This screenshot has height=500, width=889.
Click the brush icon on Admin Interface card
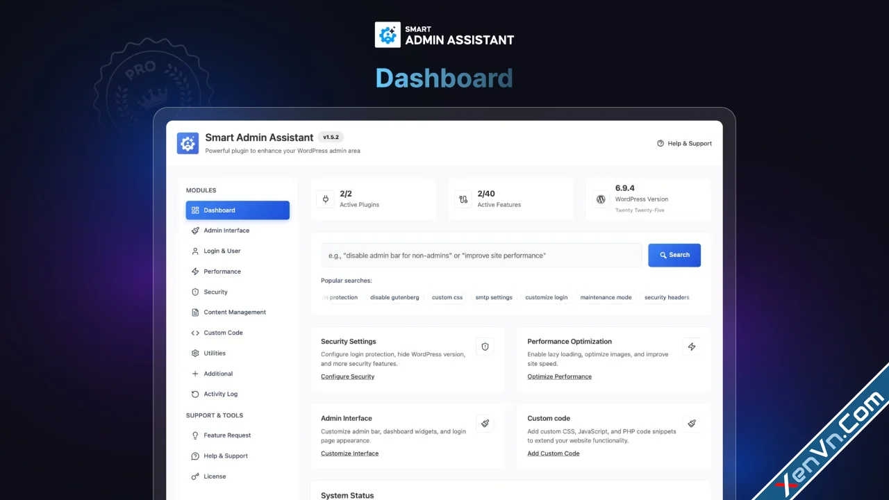[485, 424]
